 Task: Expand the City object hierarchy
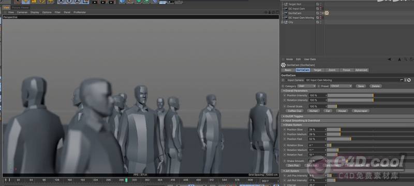[282, 22]
